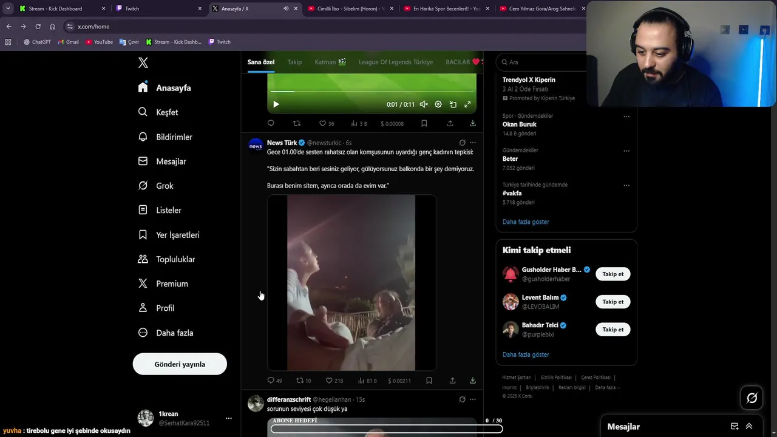Viewport: 777px width, 437px height.
Task: Repost the News Türk post
Action: pyautogui.click(x=304, y=381)
